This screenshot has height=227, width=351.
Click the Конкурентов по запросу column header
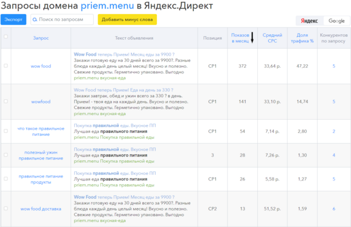(334, 38)
